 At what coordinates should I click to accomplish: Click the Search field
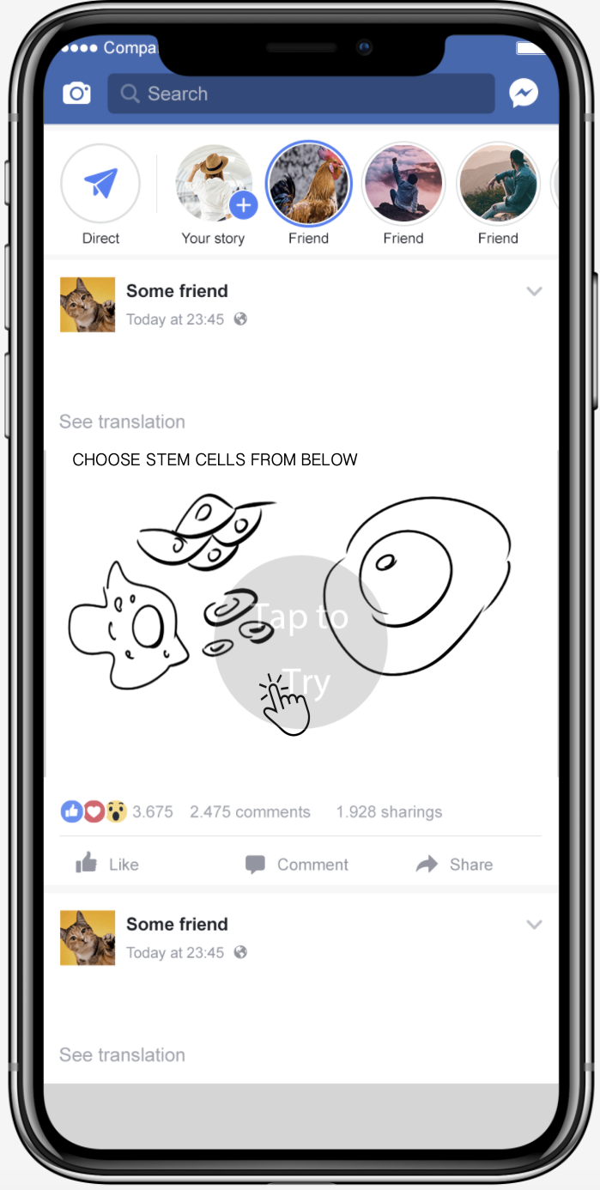(x=300, y=94)
